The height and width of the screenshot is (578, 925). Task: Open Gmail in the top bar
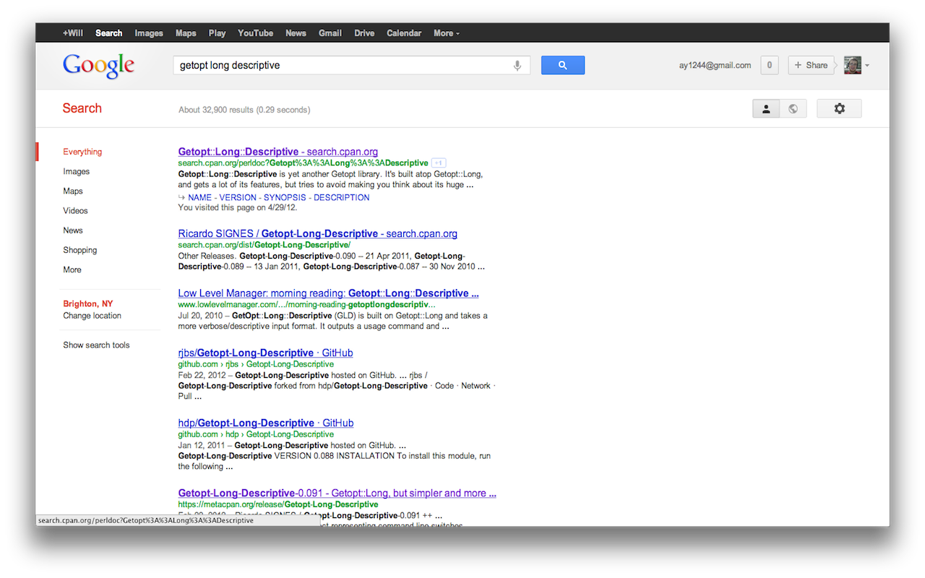tap(330, 33)
